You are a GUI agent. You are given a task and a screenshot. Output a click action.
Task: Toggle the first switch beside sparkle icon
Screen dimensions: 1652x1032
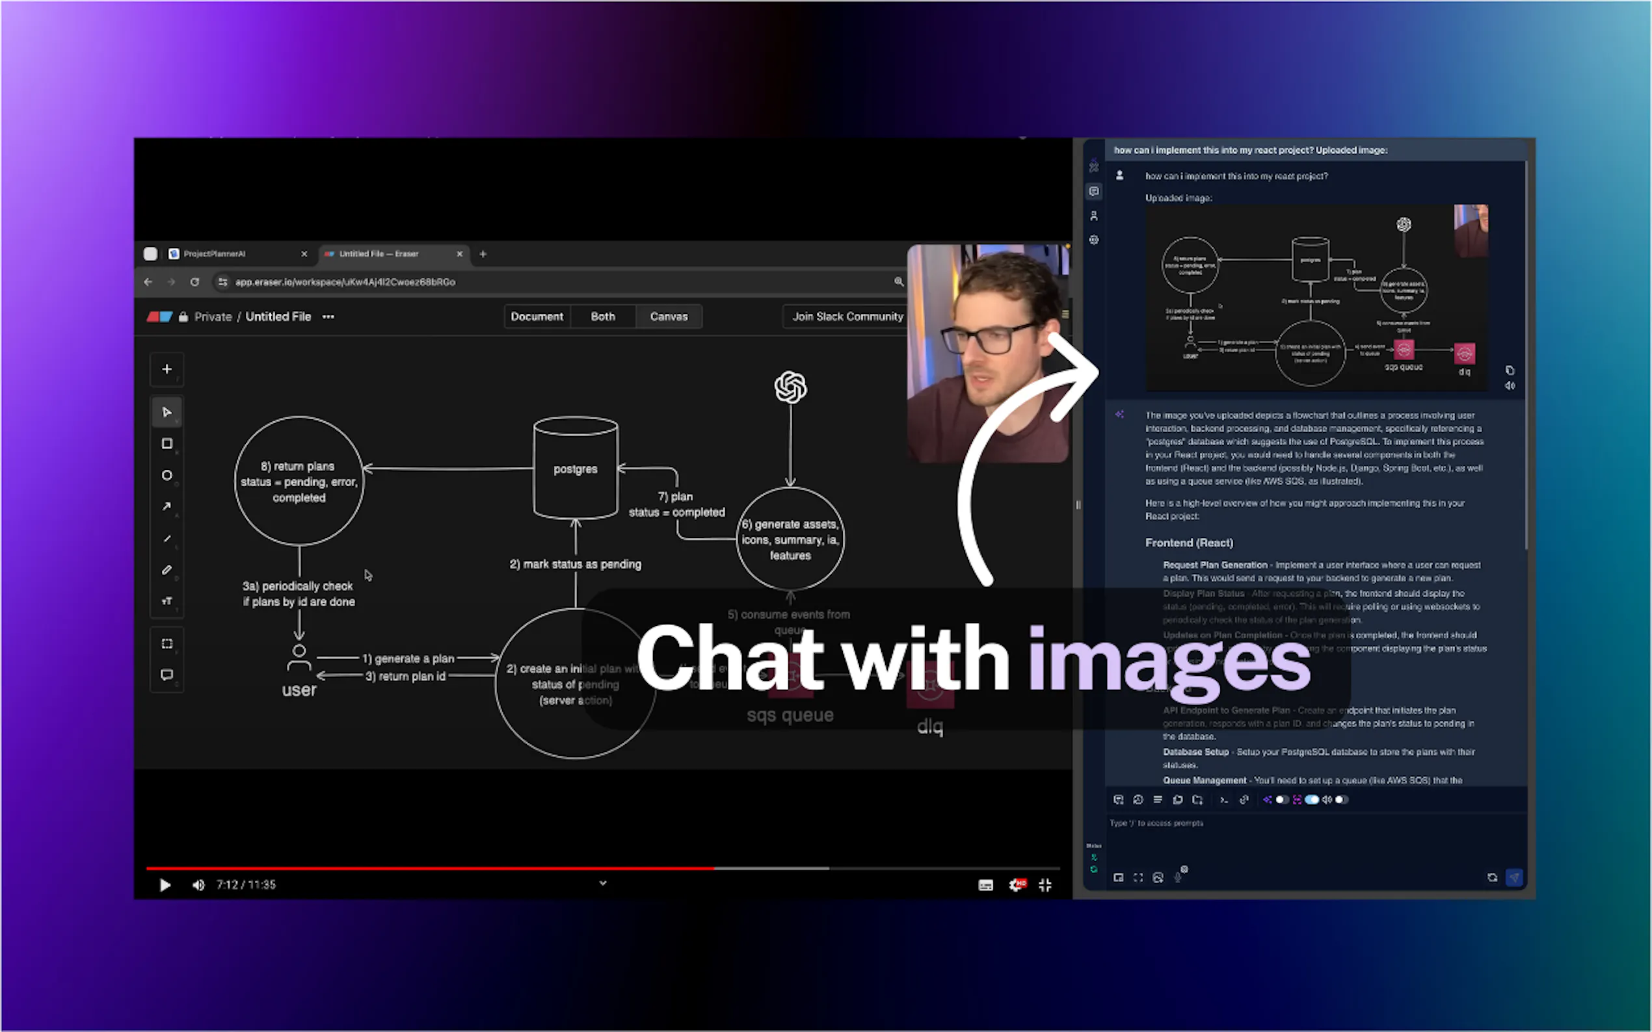click(1282, 800)
